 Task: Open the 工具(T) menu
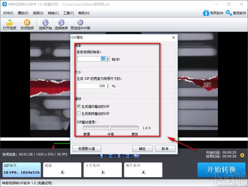tap(68, 13)
